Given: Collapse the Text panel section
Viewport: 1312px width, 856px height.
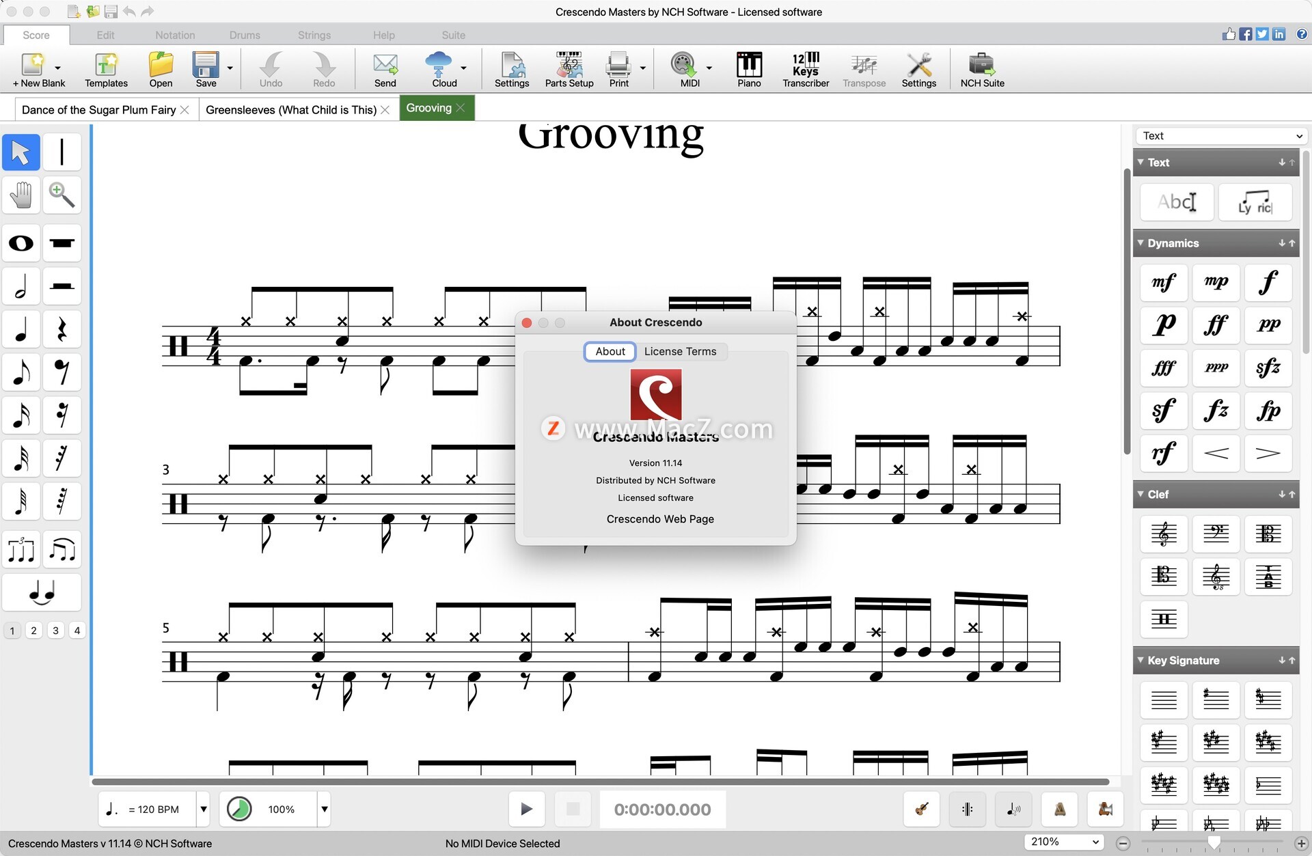Looking at the screenshot, I should (x=1140, y=162).
